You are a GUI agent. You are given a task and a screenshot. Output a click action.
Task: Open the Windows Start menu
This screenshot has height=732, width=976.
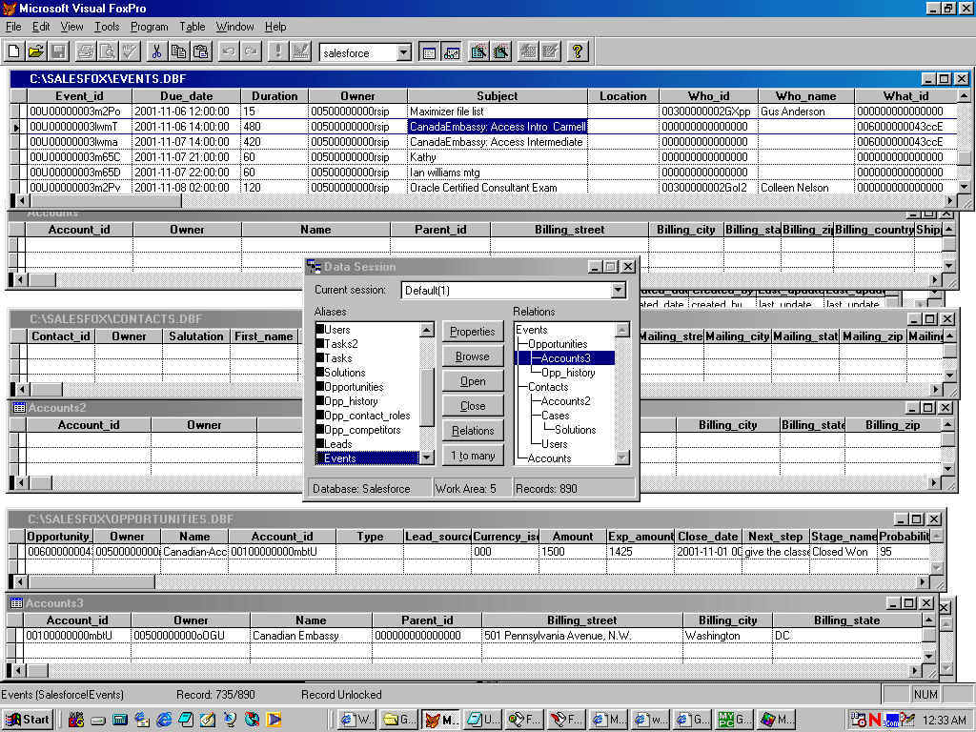click(x=27, y=720)
